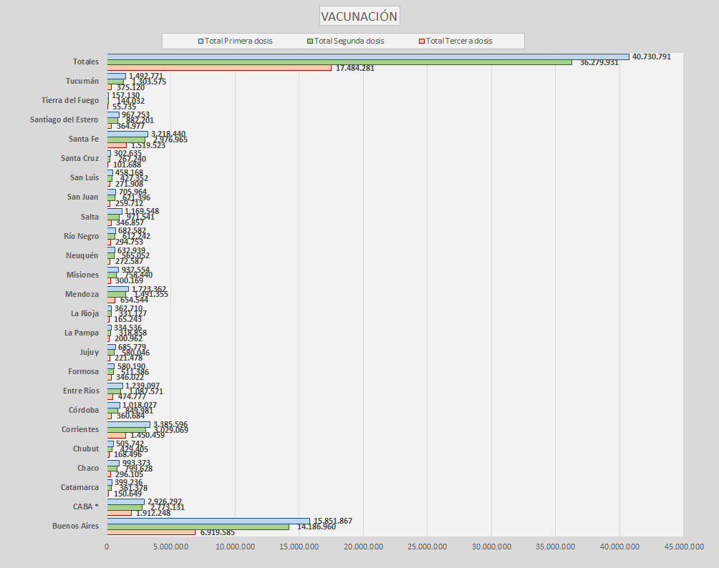Click the 45.000.000 x-axis tick label
Image resolution: width=719 pixels, height=568 pixels.
pyautogui.click(x=684, y=547)
